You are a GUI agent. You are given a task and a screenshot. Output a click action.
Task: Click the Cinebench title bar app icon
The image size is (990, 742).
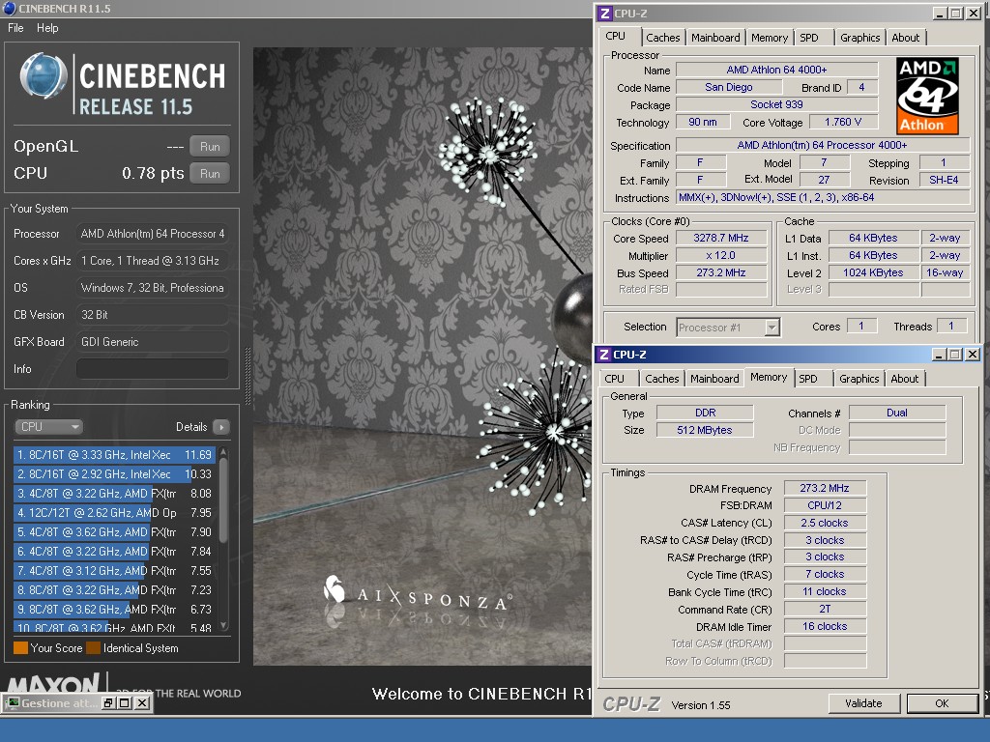10,8
